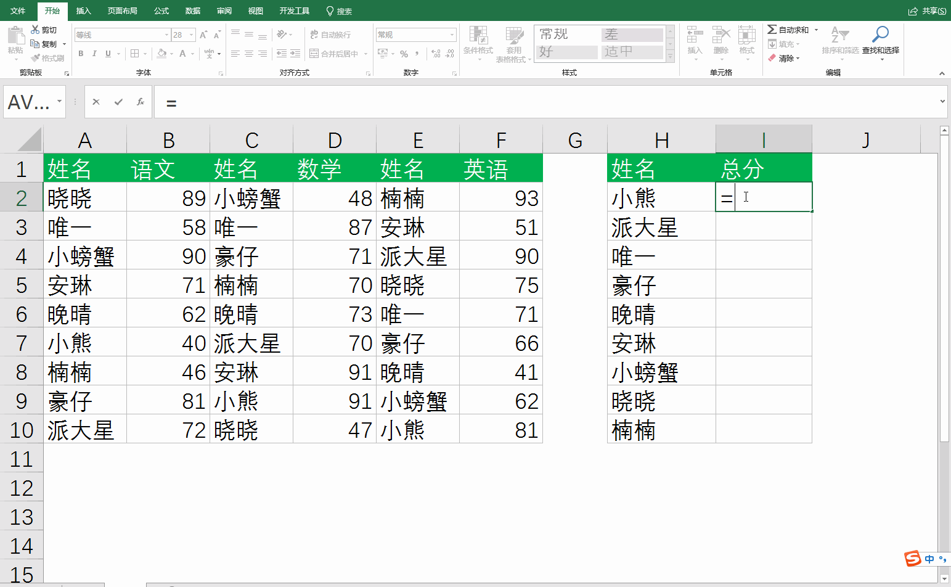Expand the formula bar
The width and height of the screenshot is (951, 587).
[943, 102]
